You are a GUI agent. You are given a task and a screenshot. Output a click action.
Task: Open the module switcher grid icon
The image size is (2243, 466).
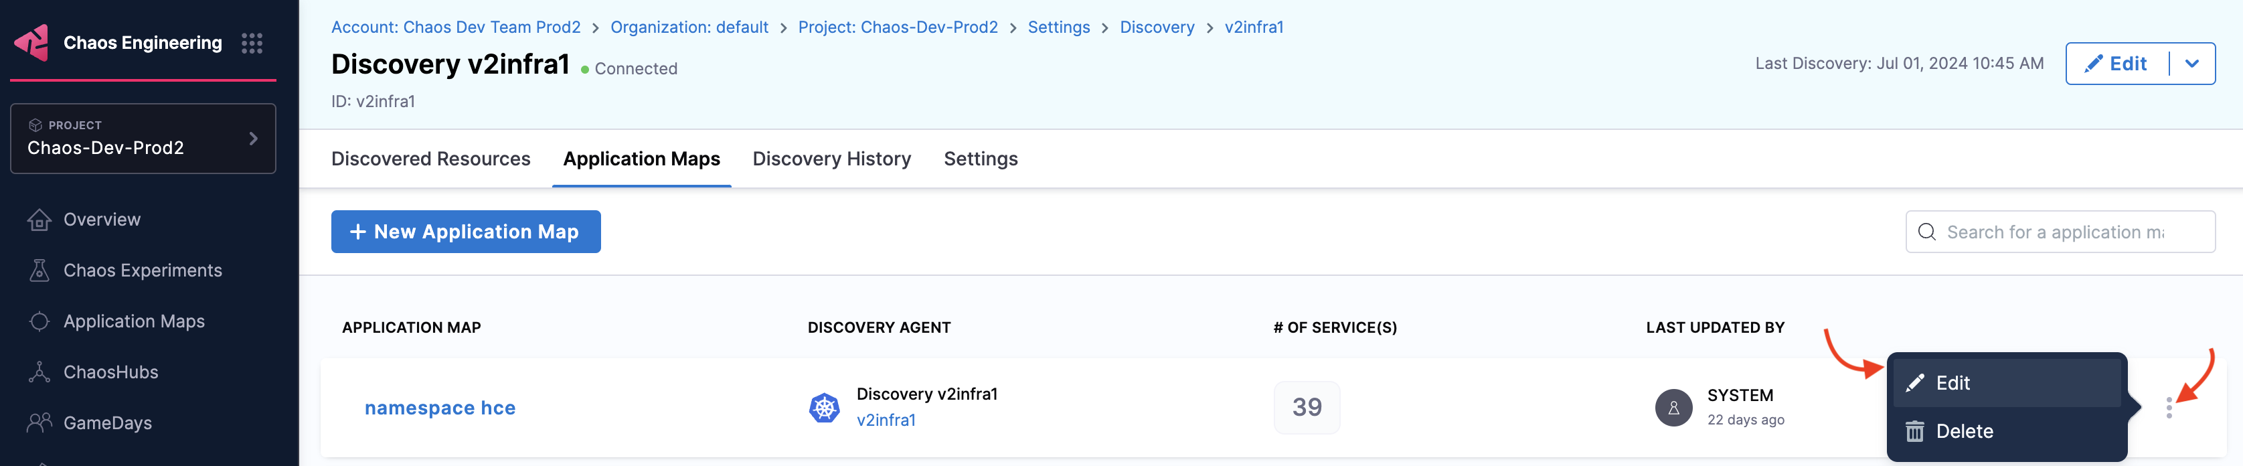point(252,44)
